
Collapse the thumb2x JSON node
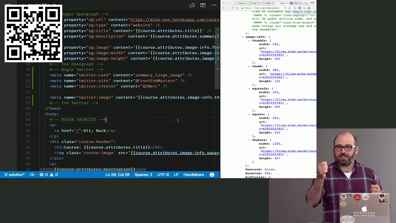(249, 41)
